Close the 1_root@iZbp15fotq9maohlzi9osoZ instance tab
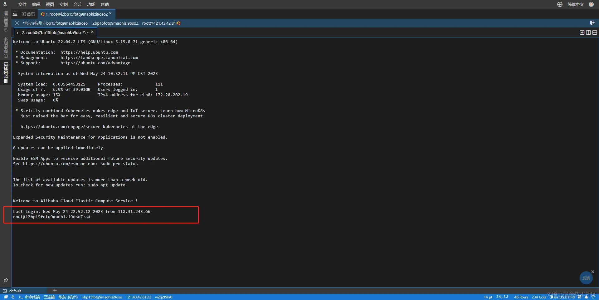Viewport: 599px width, 300px height. pyautogui.click(x=110, y=13)
